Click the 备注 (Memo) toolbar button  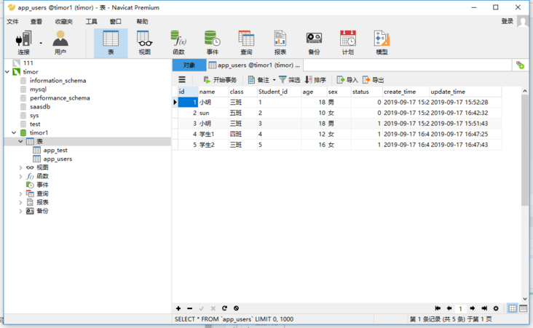(x=258, y=80)
